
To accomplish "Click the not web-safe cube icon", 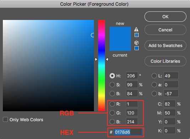I will click(x=136, y=43).
